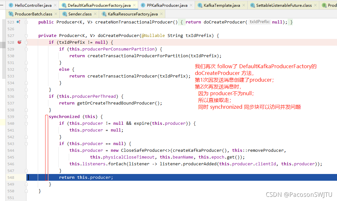Viewport: 337px width, 201px height.
Task: Select the ProducerBatch.class tab
Action: click(34, 14)
